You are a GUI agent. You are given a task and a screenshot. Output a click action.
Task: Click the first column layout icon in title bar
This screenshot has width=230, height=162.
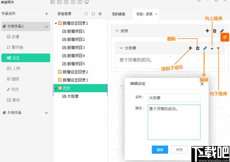coord(53,2)
